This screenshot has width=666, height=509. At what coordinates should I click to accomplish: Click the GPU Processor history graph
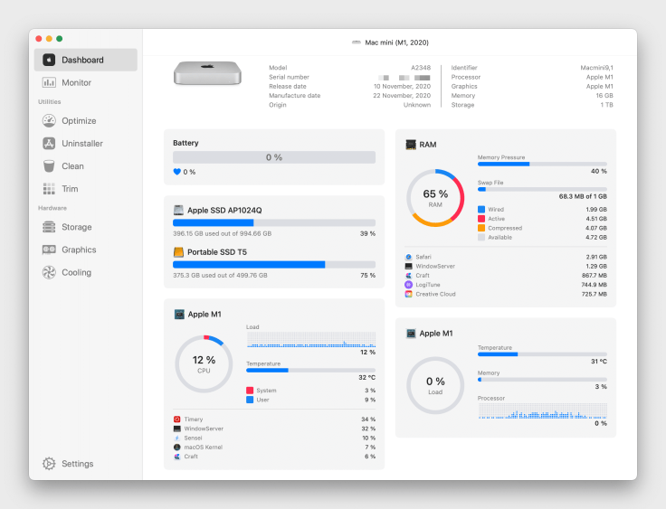(x=542, y=411)
